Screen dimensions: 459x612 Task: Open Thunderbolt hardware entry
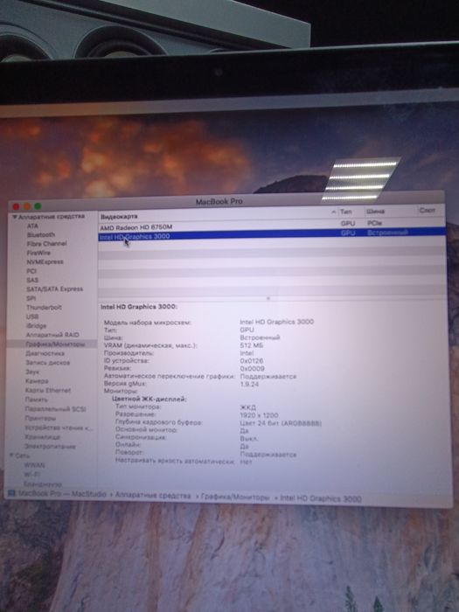point(44,307)
